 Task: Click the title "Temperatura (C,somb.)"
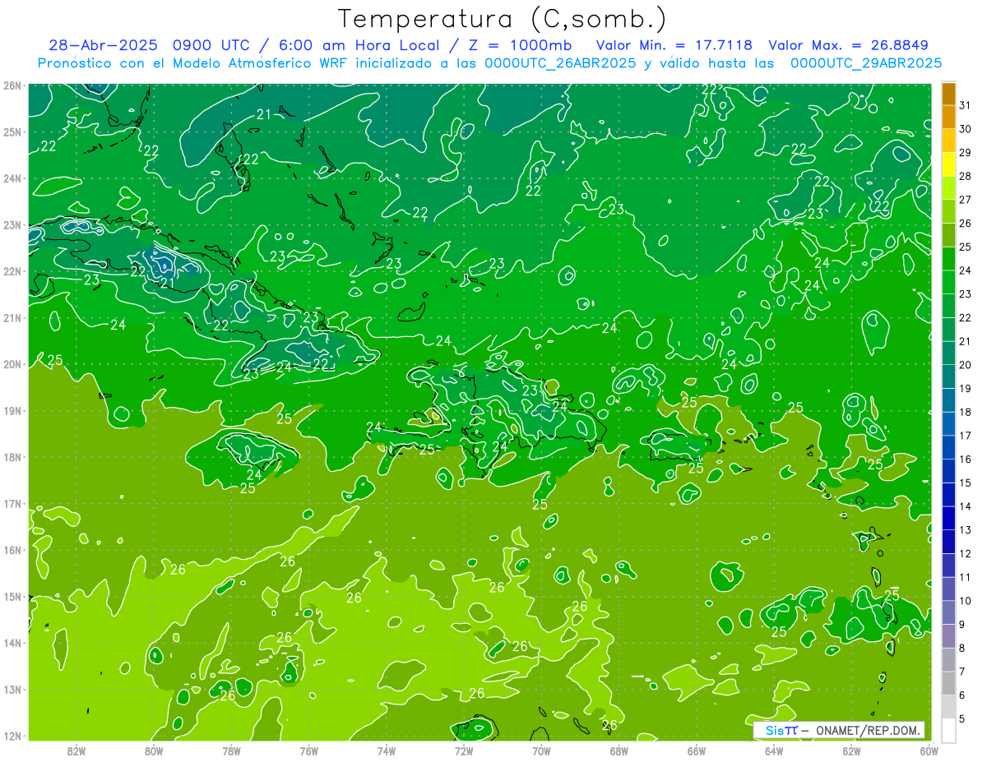pos(502,20)
